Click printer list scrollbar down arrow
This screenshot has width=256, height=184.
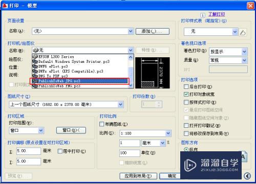(131, 85)
